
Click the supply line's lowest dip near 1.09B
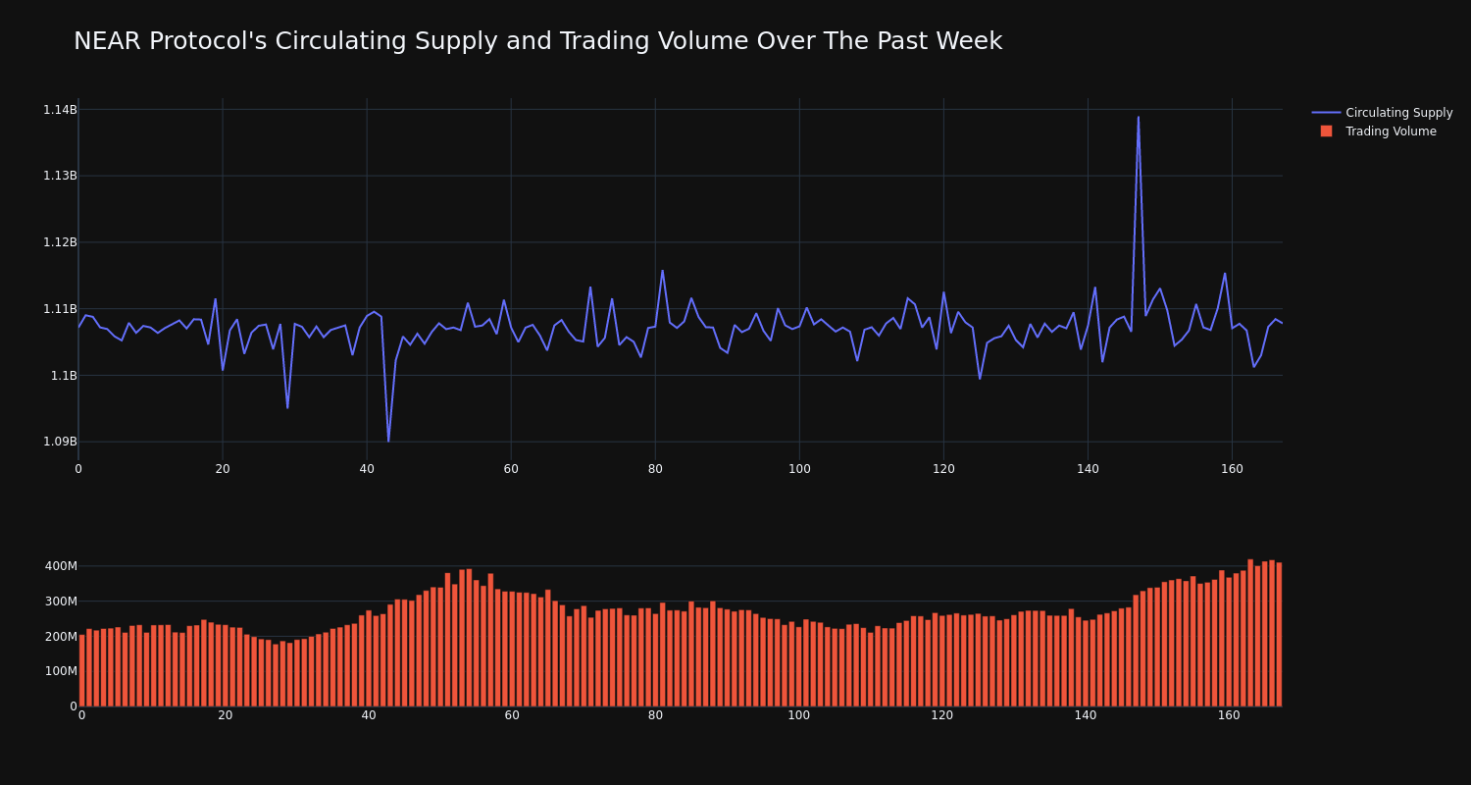[x=388, y=441]
